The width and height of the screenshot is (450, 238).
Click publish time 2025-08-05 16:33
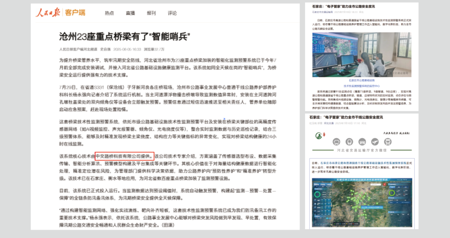[x=127, y=49]
